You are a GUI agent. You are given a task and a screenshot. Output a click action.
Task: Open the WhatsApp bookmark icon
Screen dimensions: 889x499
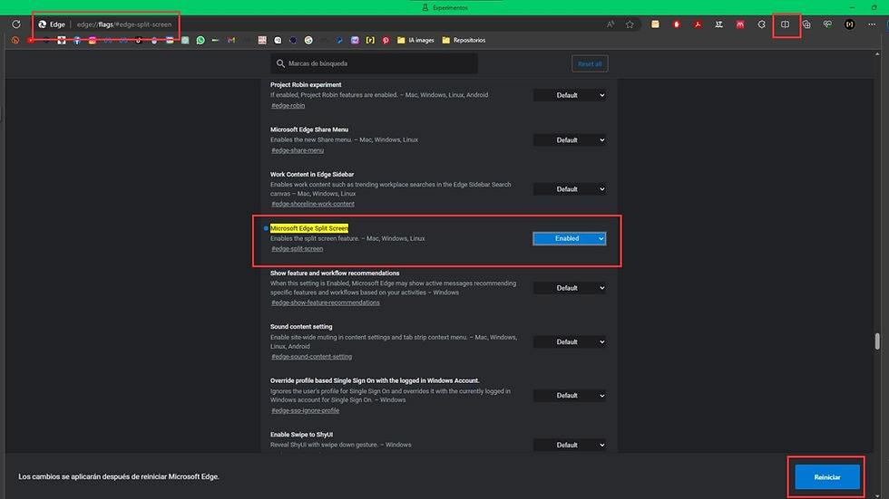point(200,40)
